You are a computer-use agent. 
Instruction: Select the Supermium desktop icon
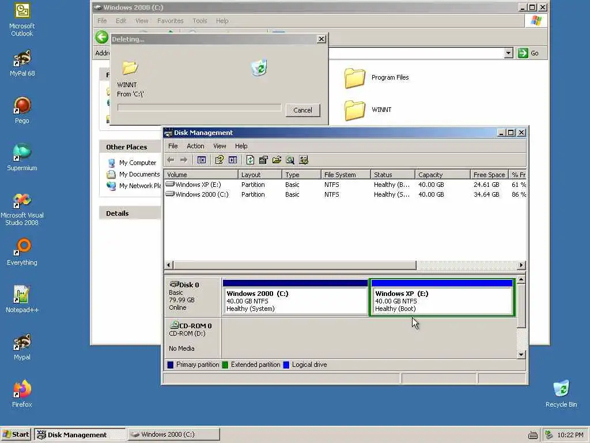(x=22, y=157)
